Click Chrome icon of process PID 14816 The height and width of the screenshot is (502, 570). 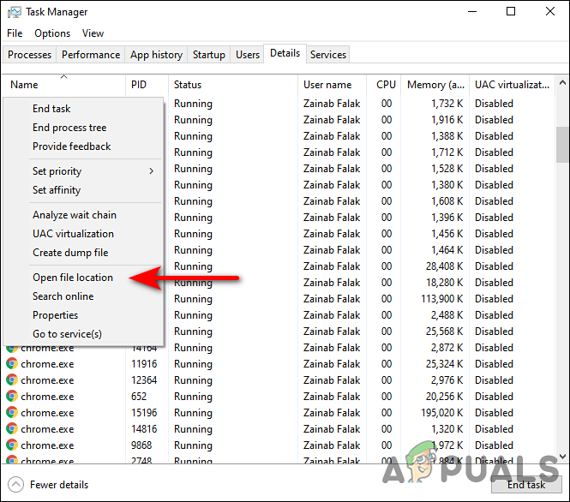12,429
